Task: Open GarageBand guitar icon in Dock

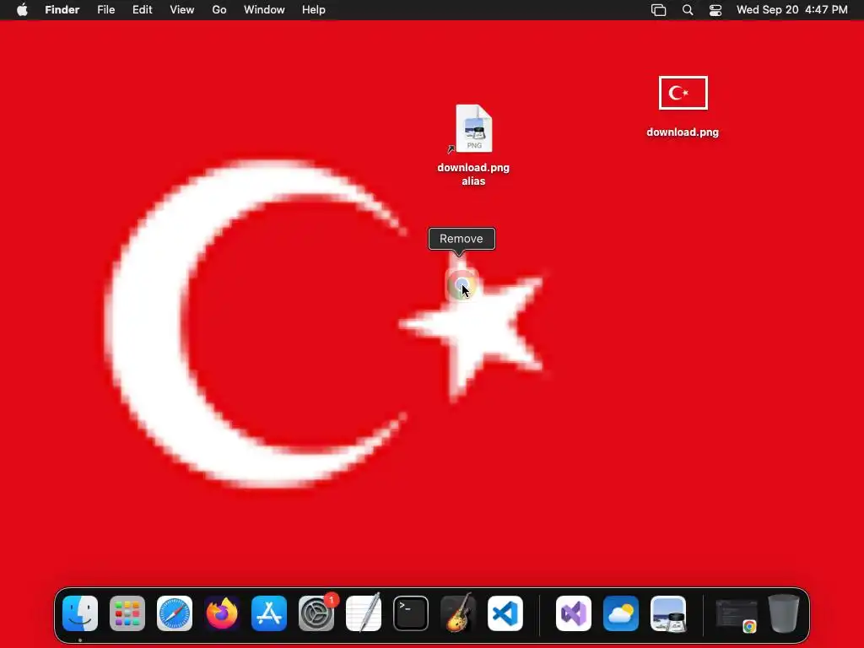Action: (458, 613)
